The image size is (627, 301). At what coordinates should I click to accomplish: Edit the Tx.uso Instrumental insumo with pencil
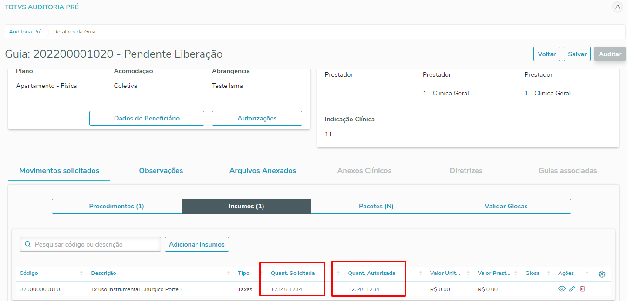(x=572, y=289)
